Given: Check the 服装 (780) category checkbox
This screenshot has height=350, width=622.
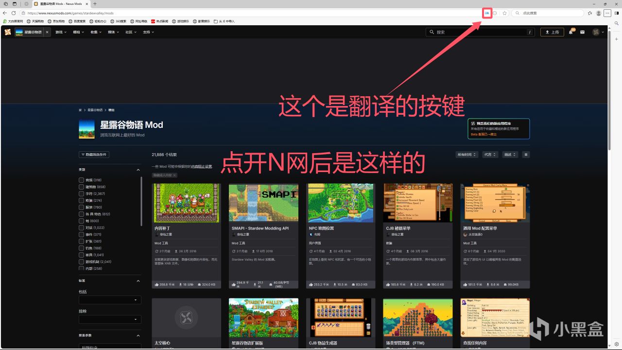Looking at the screenshot, I should (x=81, y=207).
